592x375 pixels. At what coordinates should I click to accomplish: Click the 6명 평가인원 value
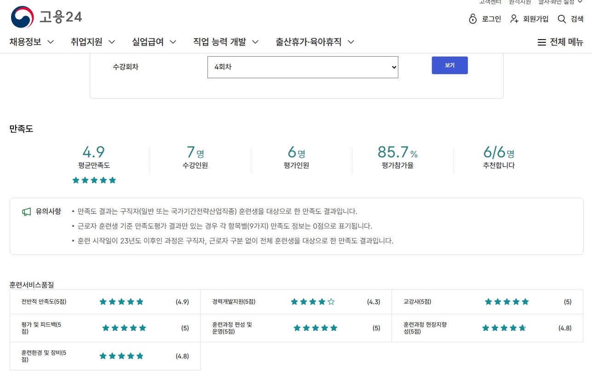(x=296, y=152)
